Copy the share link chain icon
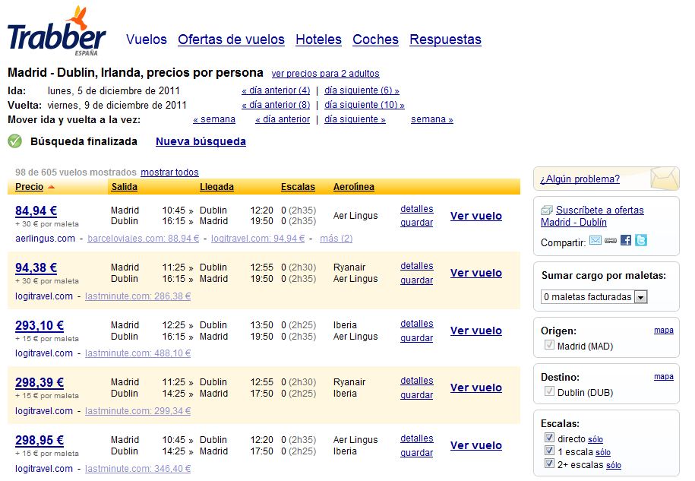Viewport: 695px width, 481px height. coord(611,240)
